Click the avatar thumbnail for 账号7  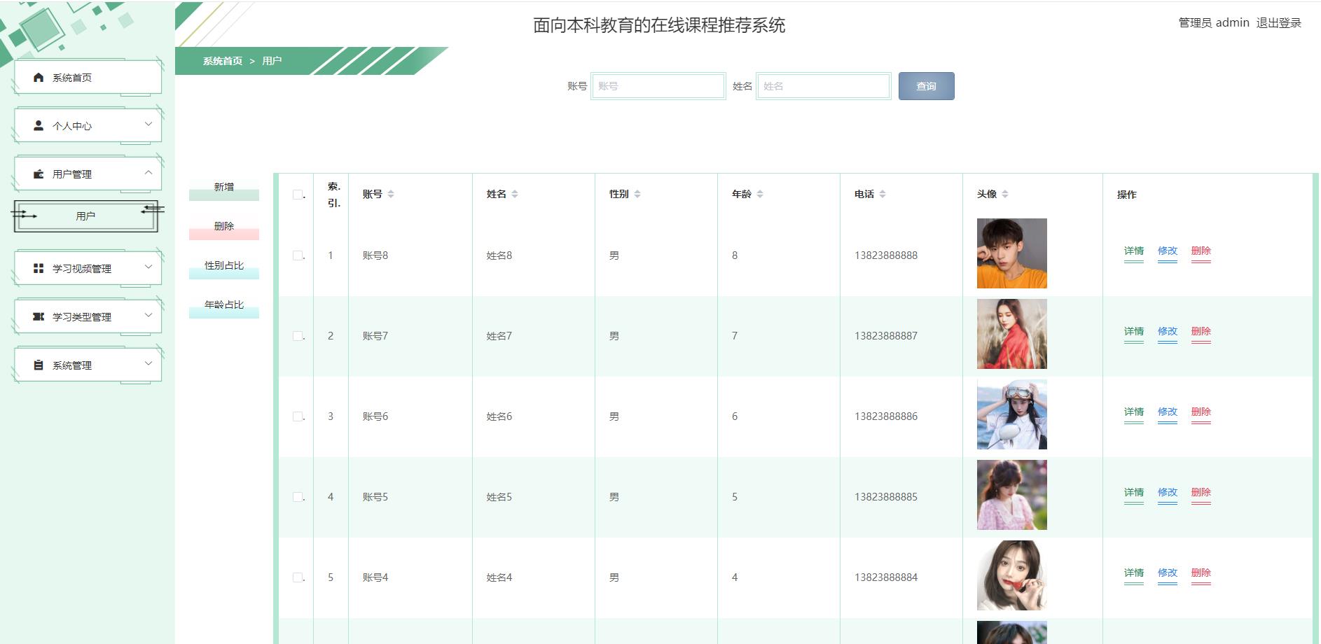[x=1012, y=334]
